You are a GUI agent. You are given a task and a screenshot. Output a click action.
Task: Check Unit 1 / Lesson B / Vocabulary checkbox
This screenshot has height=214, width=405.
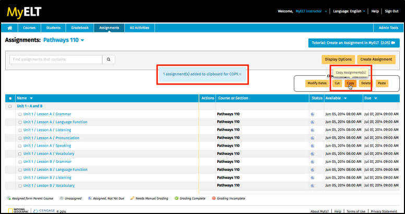[20, 186]
